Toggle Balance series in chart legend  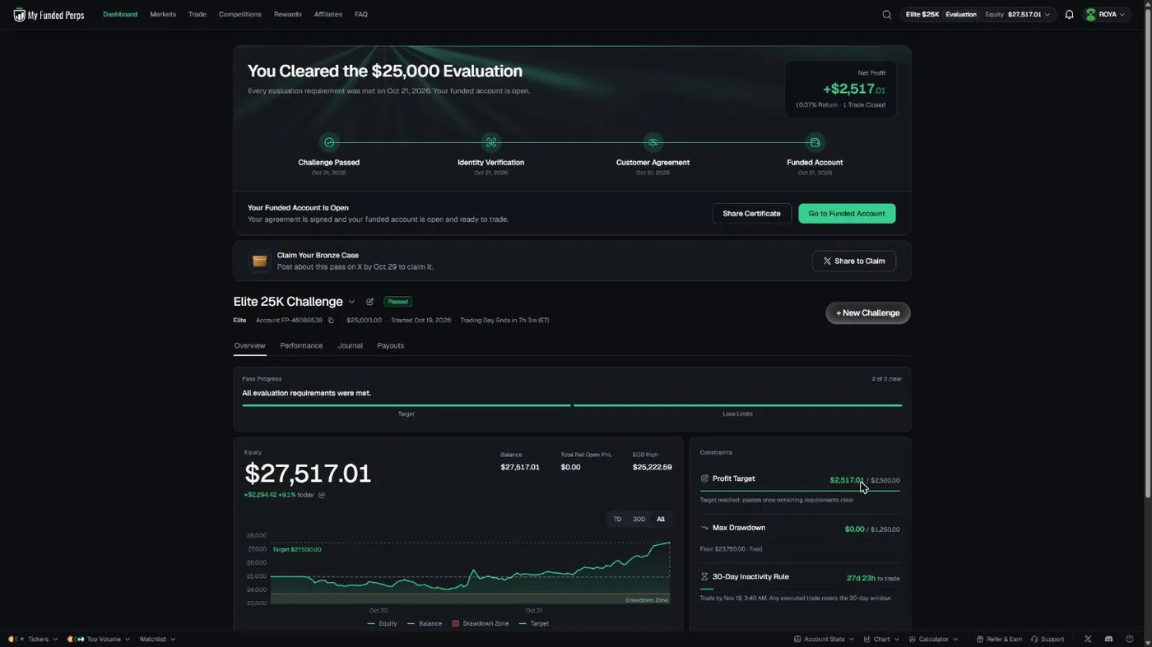[425, 623]
